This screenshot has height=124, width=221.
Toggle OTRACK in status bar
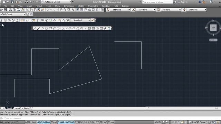[79, 122]
